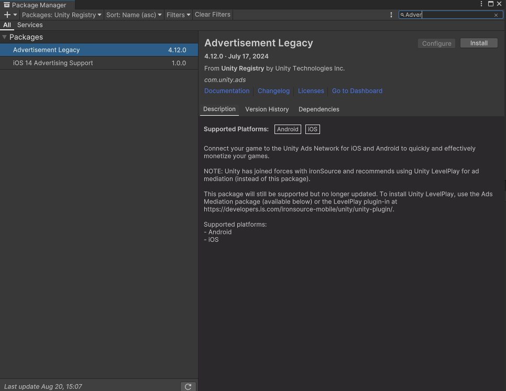This screenshot has width=506, height=391.
Task: Open the Sort: Name (asc) dropdown
Action: [x=134, y=15]
